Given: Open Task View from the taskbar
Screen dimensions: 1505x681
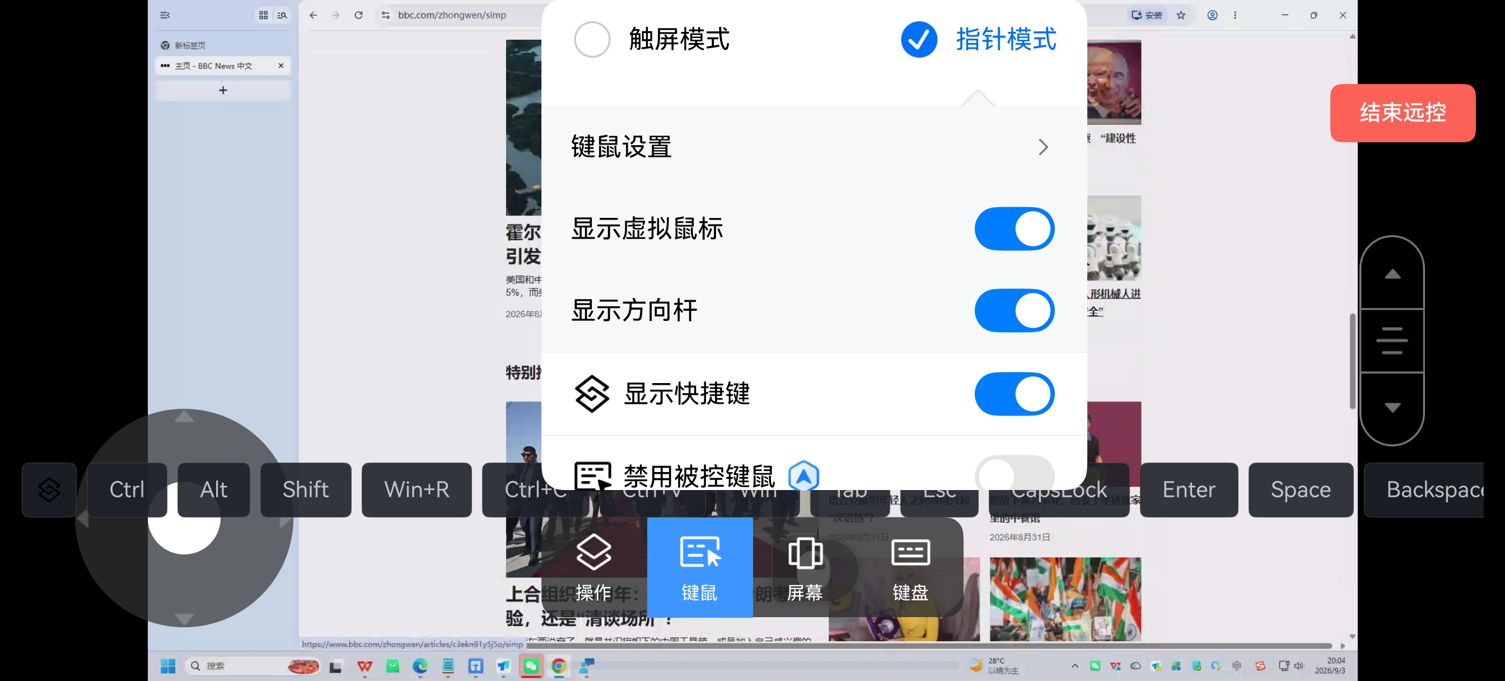Looking at the screenshot, I should point(335,666).
